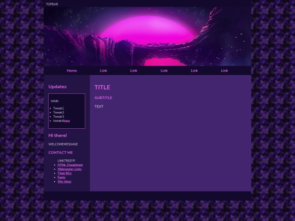Select the Tweak3 list entry

pyautogui.click(x=58, y=117)
